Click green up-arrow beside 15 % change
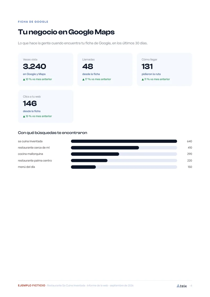 pos(24,116)
